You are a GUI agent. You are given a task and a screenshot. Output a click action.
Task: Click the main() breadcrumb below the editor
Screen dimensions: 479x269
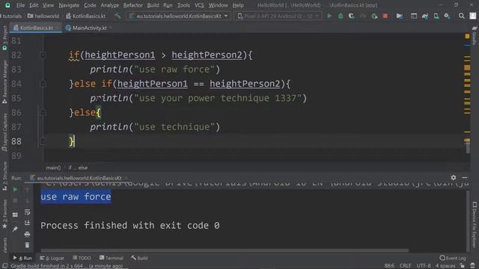click(x=53, y=167)
